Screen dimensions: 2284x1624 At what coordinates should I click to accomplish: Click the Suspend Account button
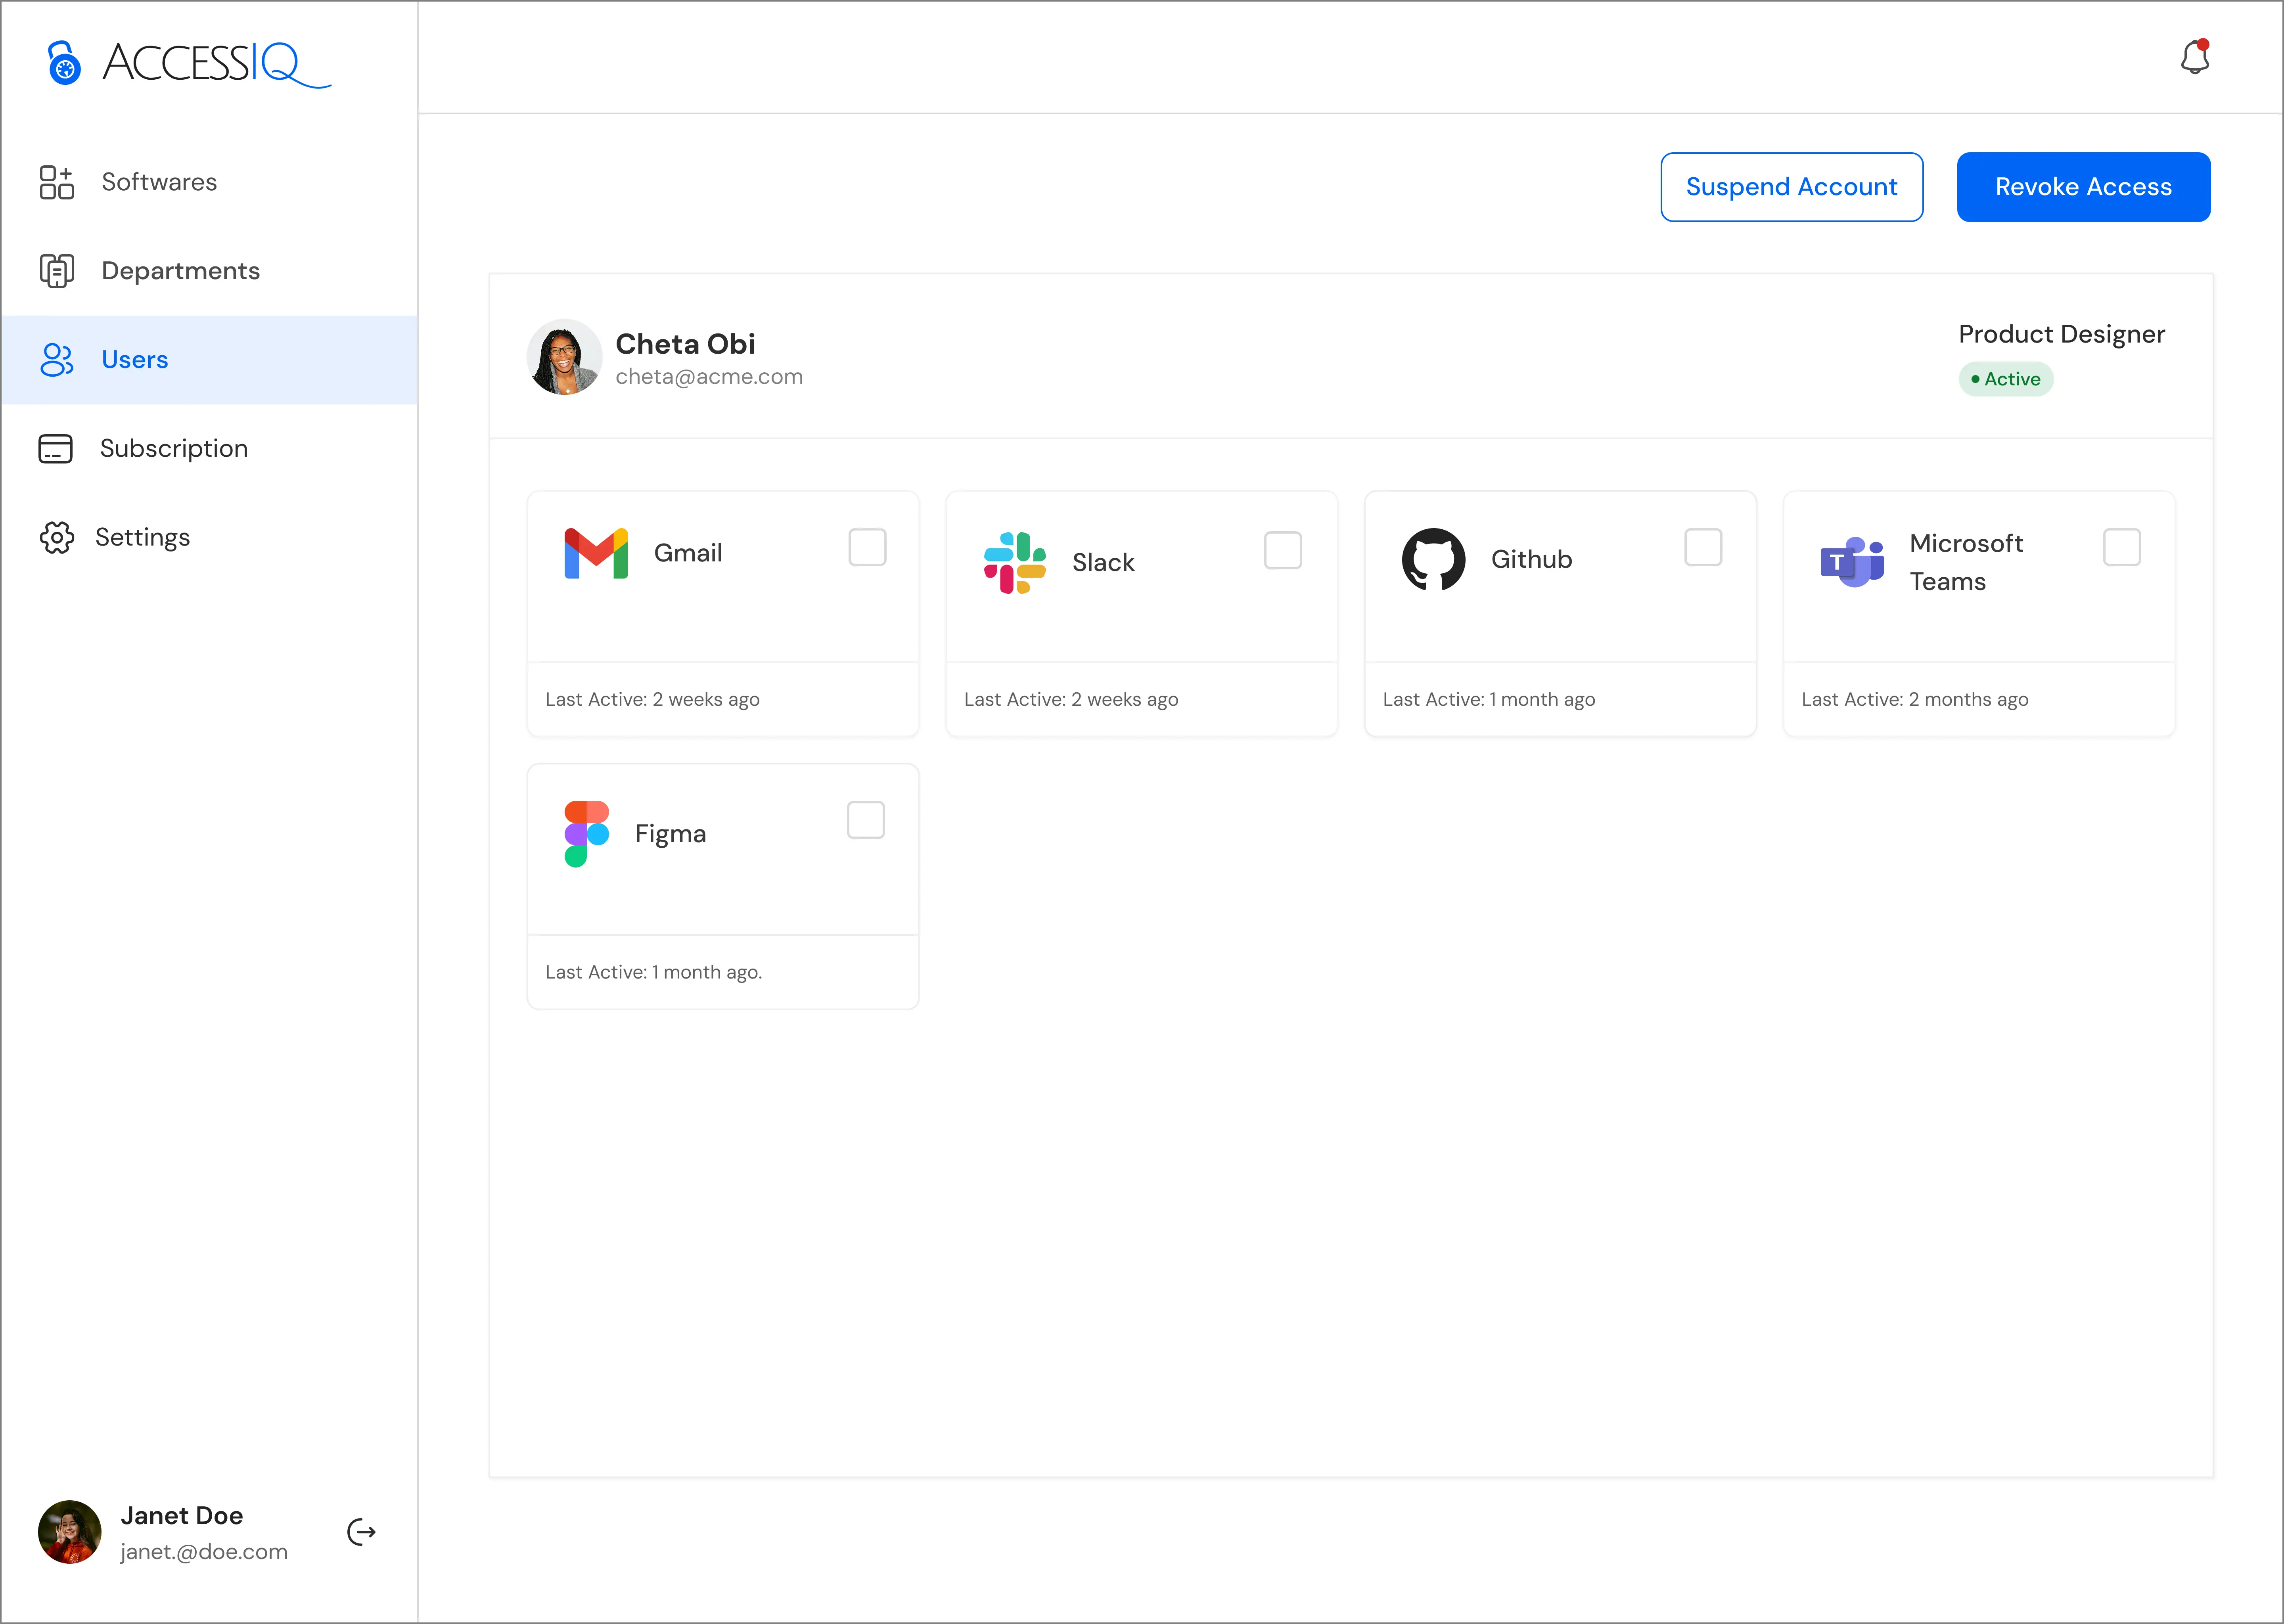tap(1791, 187)
